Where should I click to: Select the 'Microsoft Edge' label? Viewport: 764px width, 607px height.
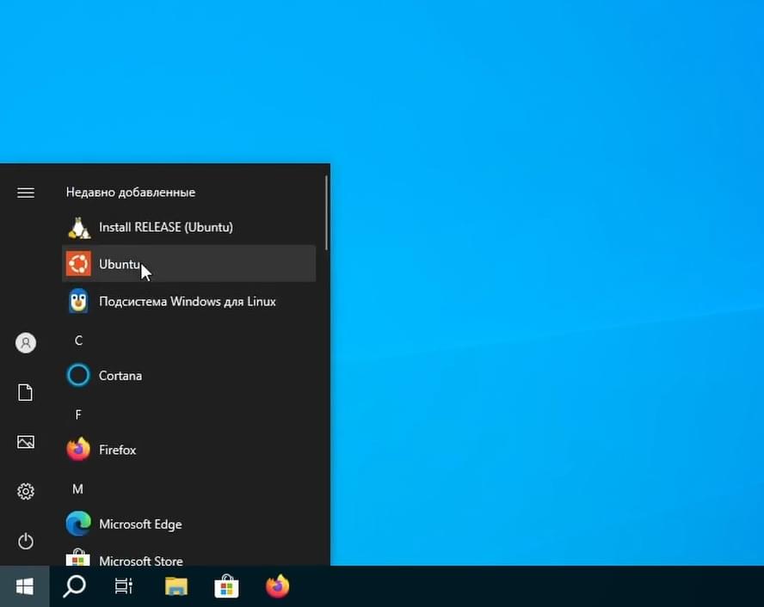tap(140, 524)
